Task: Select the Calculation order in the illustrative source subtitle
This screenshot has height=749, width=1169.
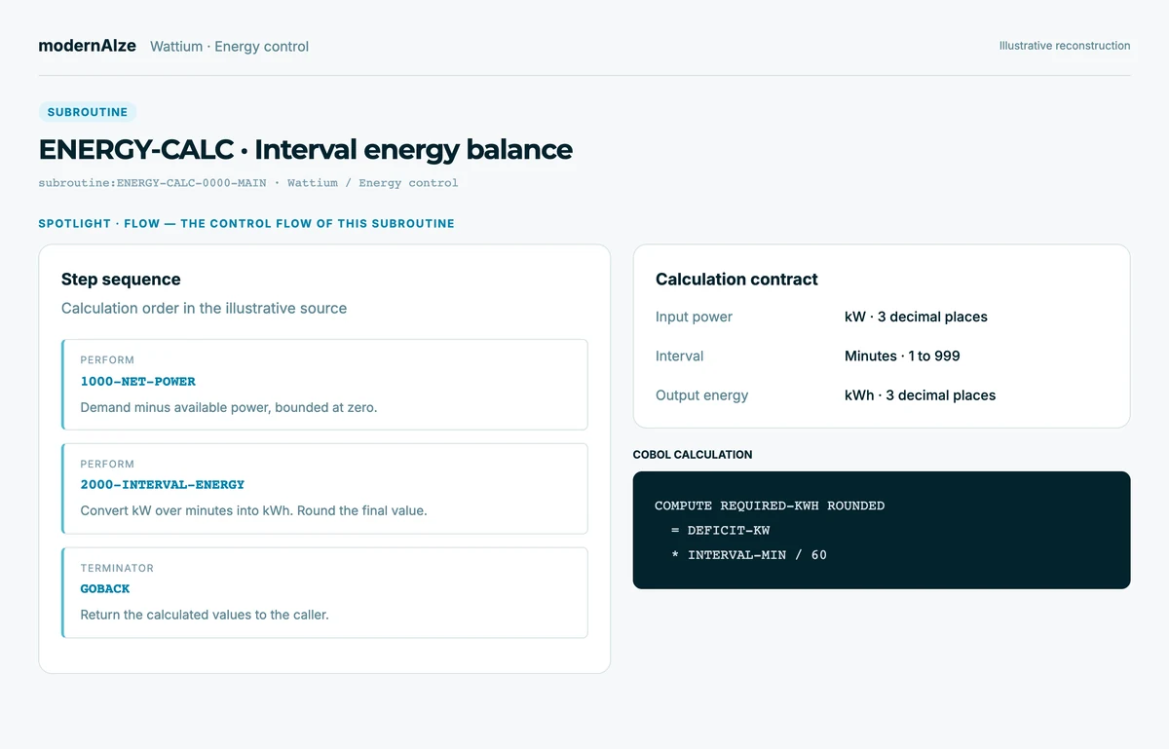Action: coord(204,308)
